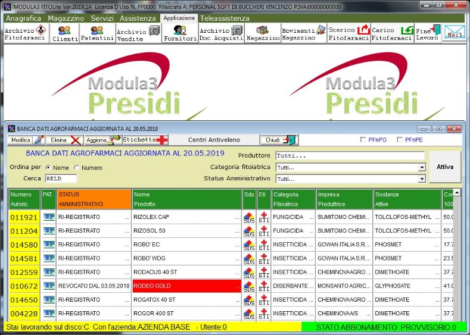
Task: Expand Categoria fitoiatrica dropdown
Action: tap(422, 167)
